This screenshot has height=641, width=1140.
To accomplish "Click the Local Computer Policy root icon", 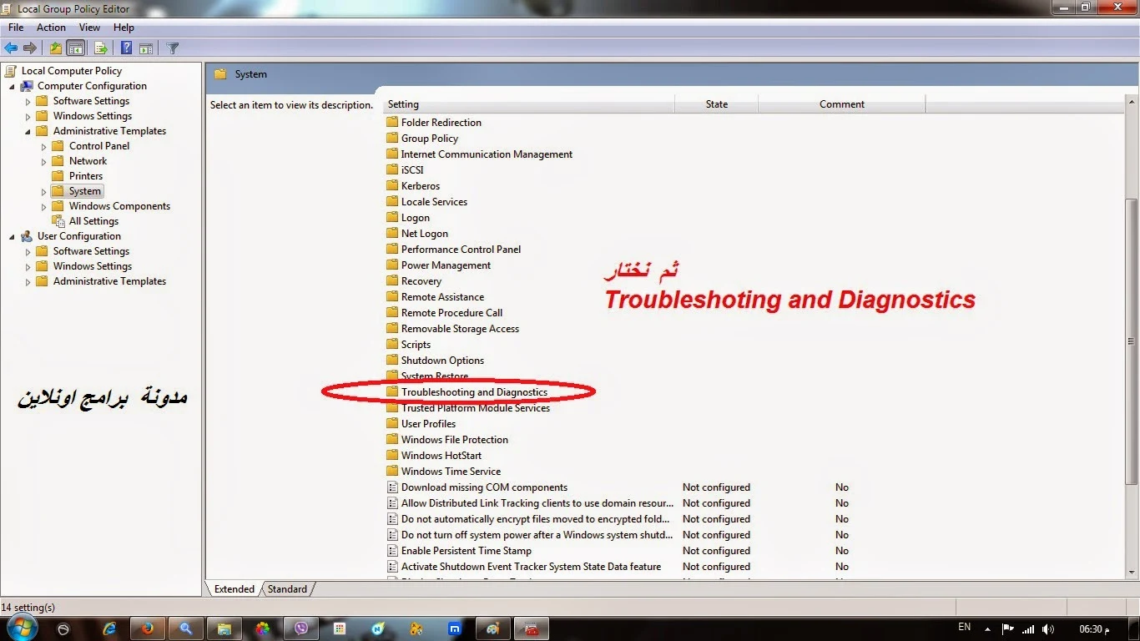I will coord(11,71).
